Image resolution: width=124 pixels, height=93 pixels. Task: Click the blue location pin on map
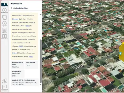point(120,53)
